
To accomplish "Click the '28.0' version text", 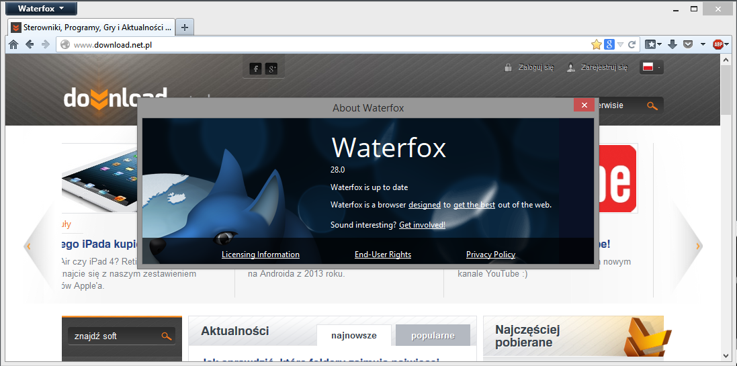I will [337, 170].
